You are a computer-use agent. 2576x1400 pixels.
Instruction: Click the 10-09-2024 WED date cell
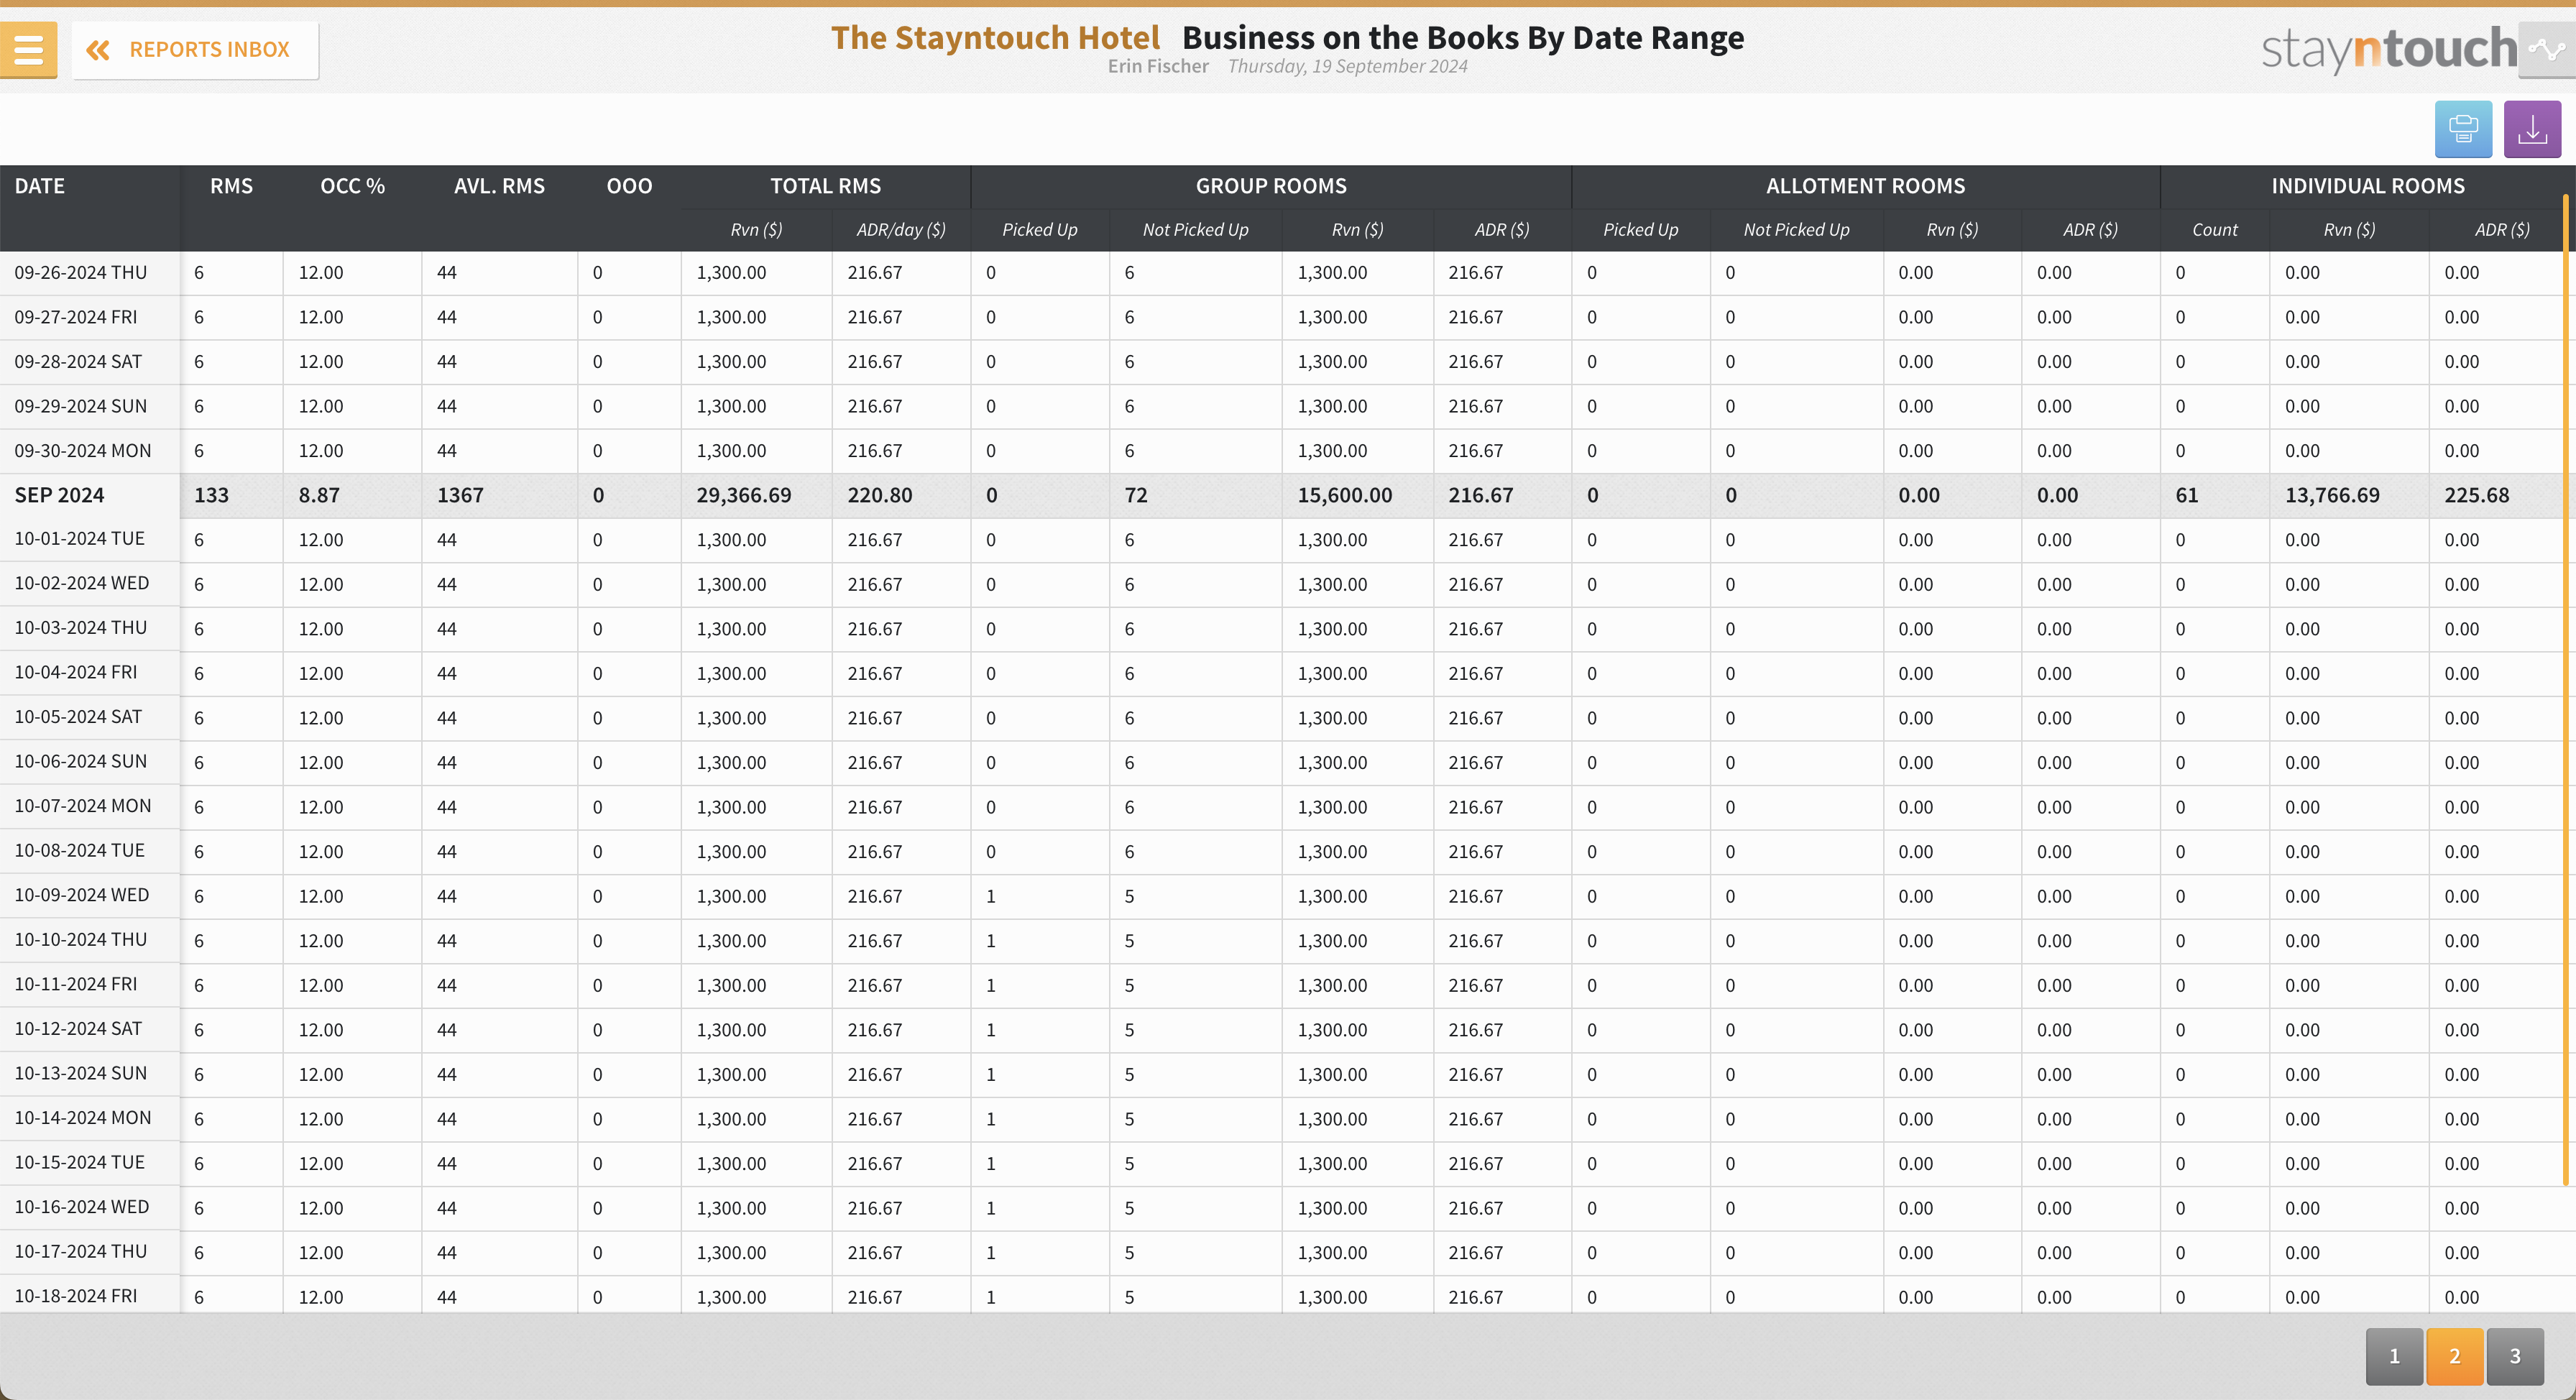tap(82, 895)
